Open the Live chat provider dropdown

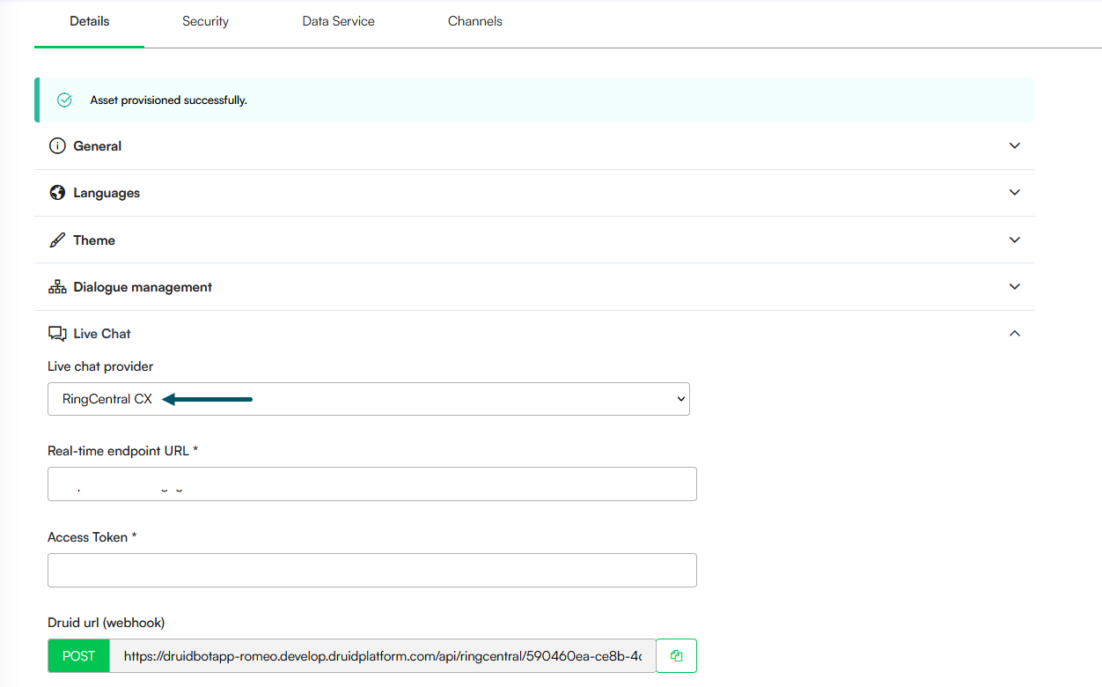(368, 399)
